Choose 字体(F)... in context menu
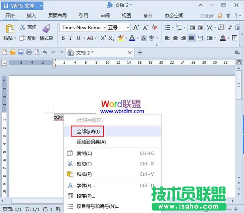 point(112,186)
